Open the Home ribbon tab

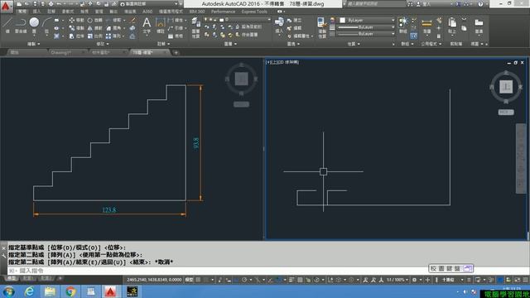[22, 12]
